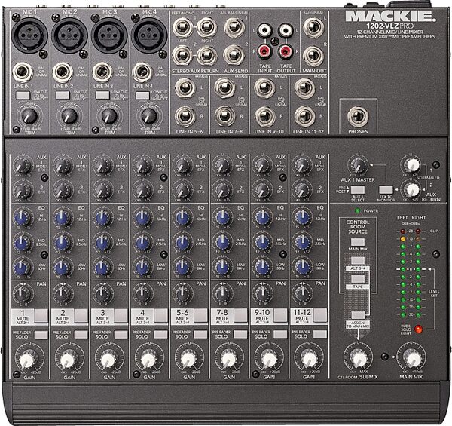Toggle the MUTE button on channel 11-12
The width and height of the screenshot is (452, 426).
[320, 315]
